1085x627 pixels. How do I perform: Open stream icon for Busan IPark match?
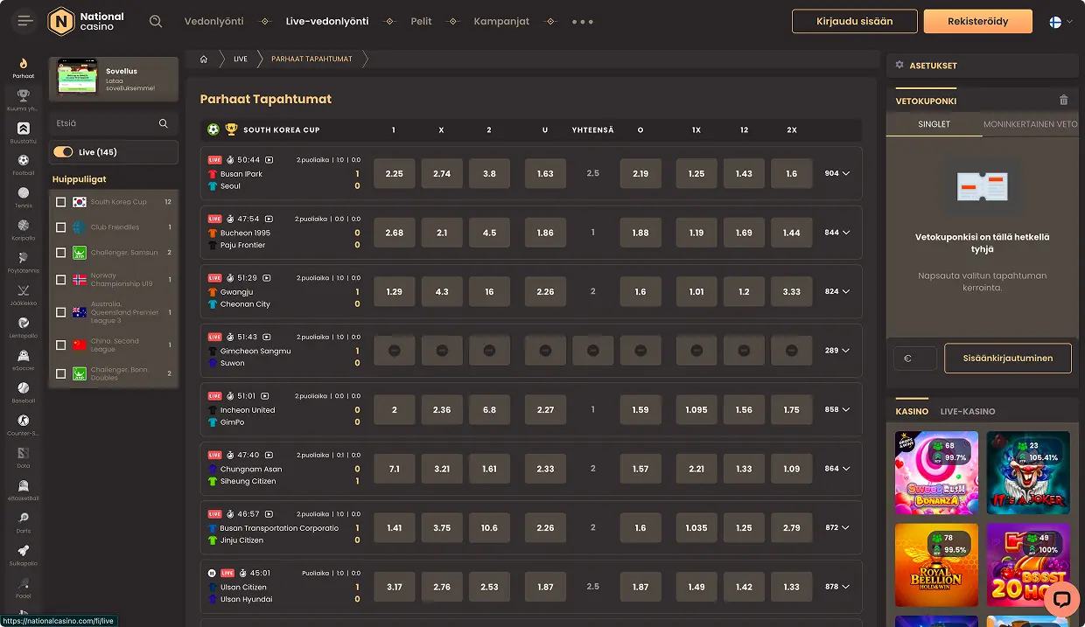(x=269, y=160)
